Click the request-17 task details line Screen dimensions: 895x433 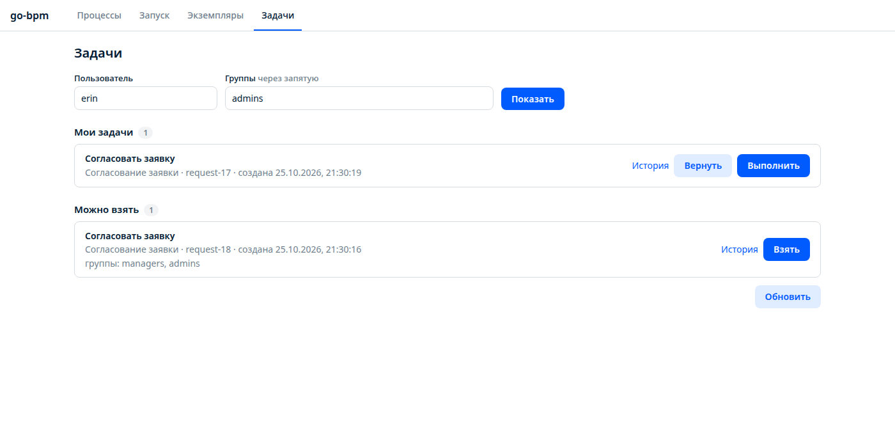click(x=223, y=173)
